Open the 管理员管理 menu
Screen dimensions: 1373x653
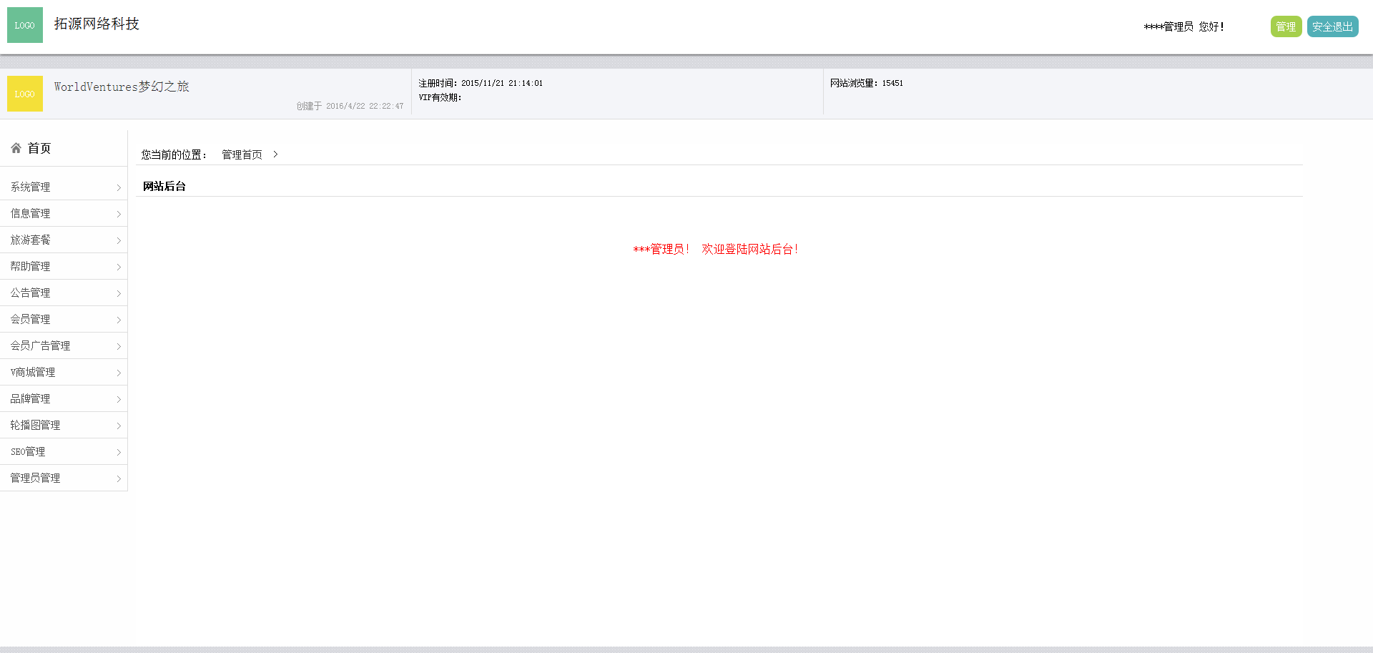pyautogui.click(x=64, y=478)
